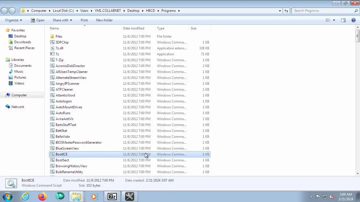Click the vertical scrollbar thumb
Screen dimensions: 360x202
click(357, 35)
